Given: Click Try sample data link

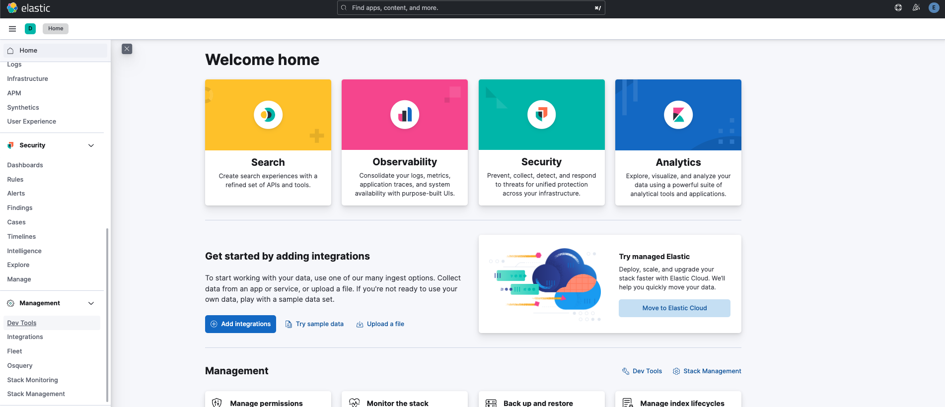Looking at the screenshot, I should click(x=314, y=324).
